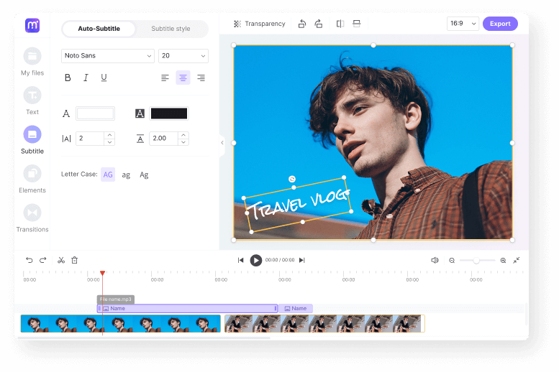Pick the white text color swatch

96,113
